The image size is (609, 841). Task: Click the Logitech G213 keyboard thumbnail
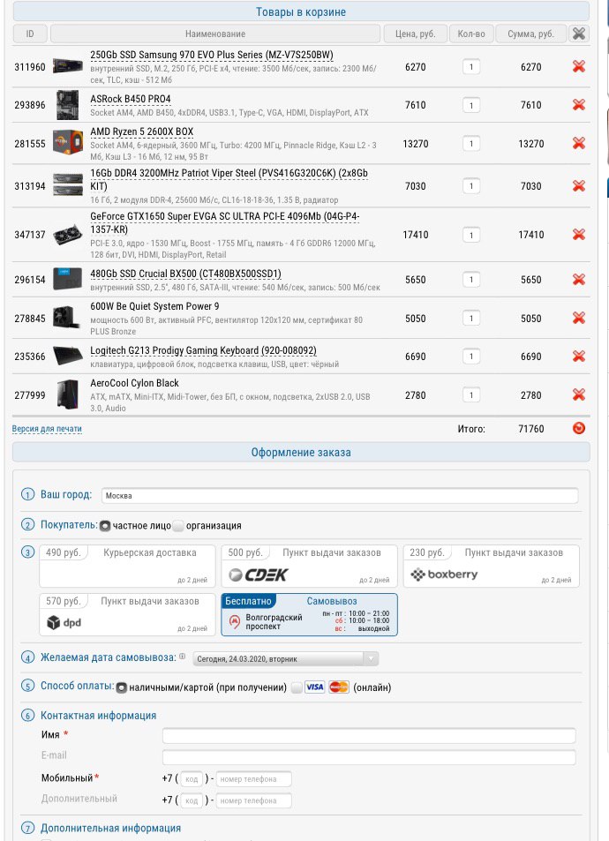click(x=68, y=356)
